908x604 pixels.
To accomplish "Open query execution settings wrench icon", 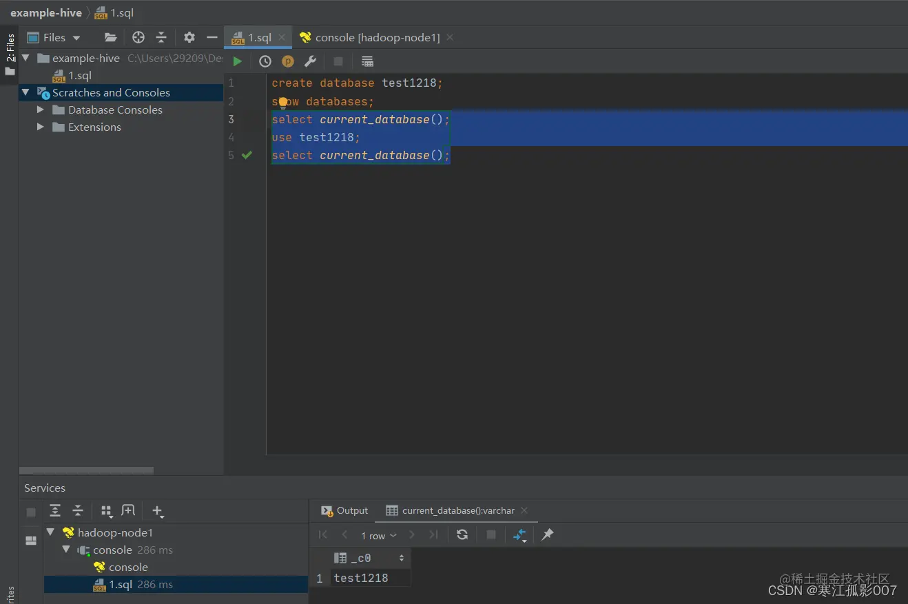I will point(310,61).
